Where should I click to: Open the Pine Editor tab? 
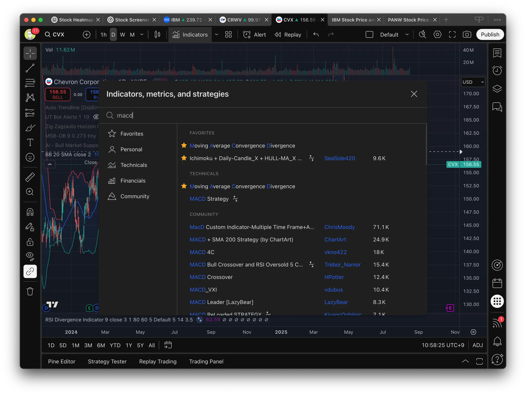pyautogui.click(x=62, y=361)
